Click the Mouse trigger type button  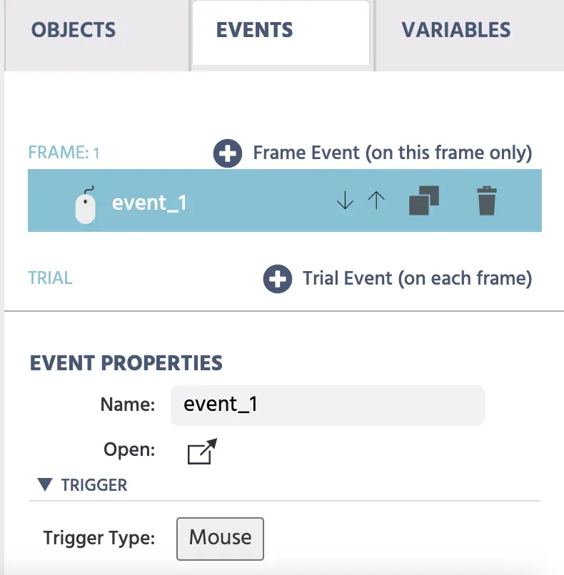[220, 538]
